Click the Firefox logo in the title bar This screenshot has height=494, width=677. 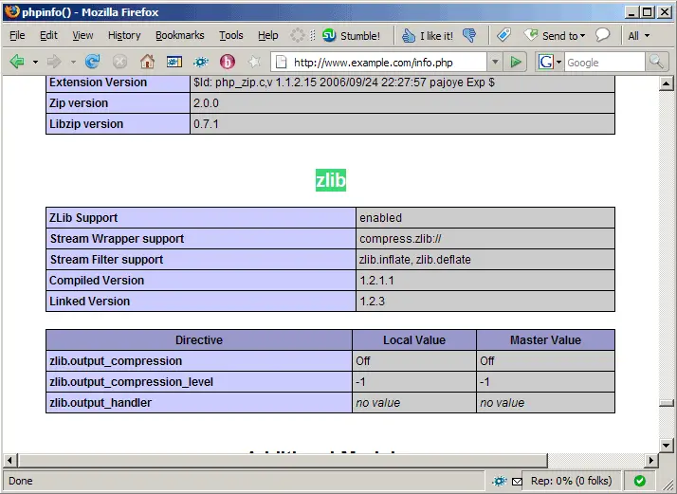[x=12, y=11]
